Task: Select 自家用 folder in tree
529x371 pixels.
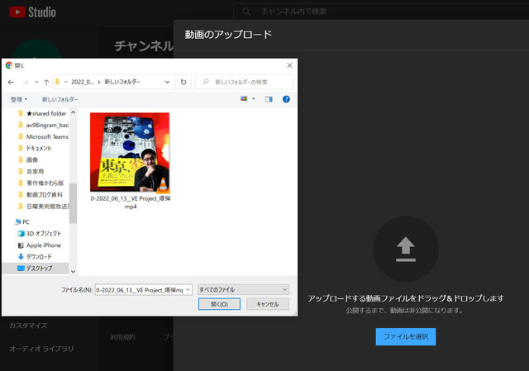Action: pyautogui.click(x=31, y=171)
